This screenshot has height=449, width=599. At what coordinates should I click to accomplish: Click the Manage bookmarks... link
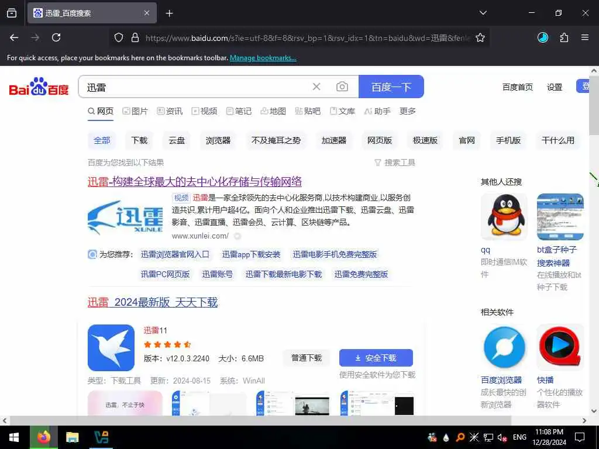[263, 58]
